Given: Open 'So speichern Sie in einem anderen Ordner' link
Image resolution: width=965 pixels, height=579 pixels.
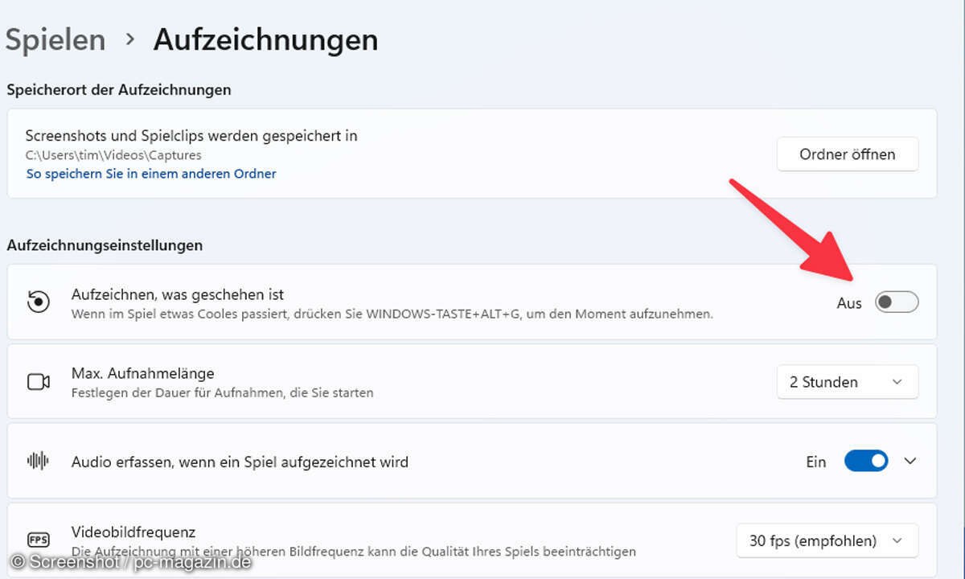Looking at the screenshot, I should coord(151,174).
